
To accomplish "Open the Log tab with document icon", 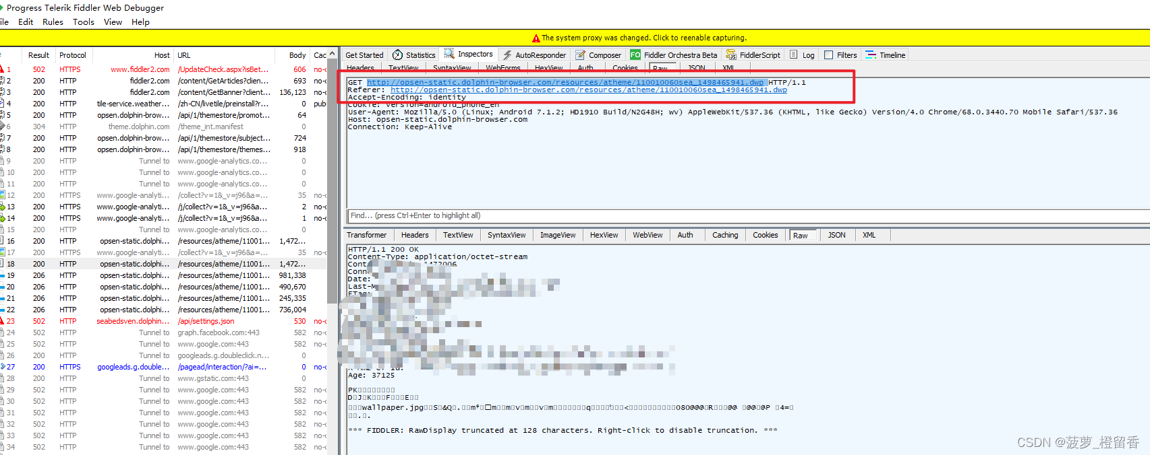I will pyautogui.click(x=802, y=55).
